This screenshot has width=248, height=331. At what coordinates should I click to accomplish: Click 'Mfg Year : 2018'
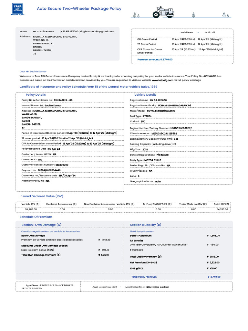point(139,149)
